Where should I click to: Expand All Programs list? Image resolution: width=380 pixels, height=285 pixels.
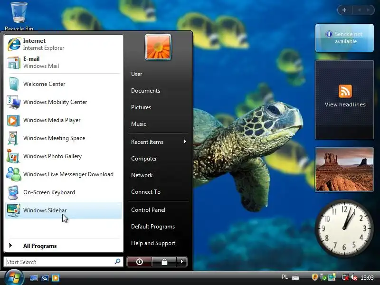click(64, 246)
